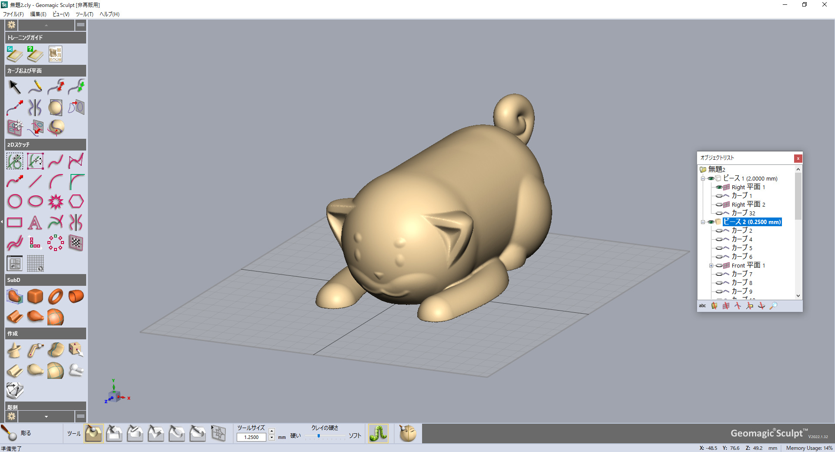Open the ファイル(F) menu
The image size is (835, 452).
pyautogui.click(x=13, y=14)
